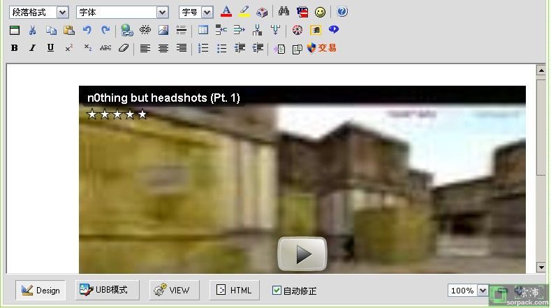Click the scissors Cut icon
Viewport: 551px width, 308px height.
[32, 30]
